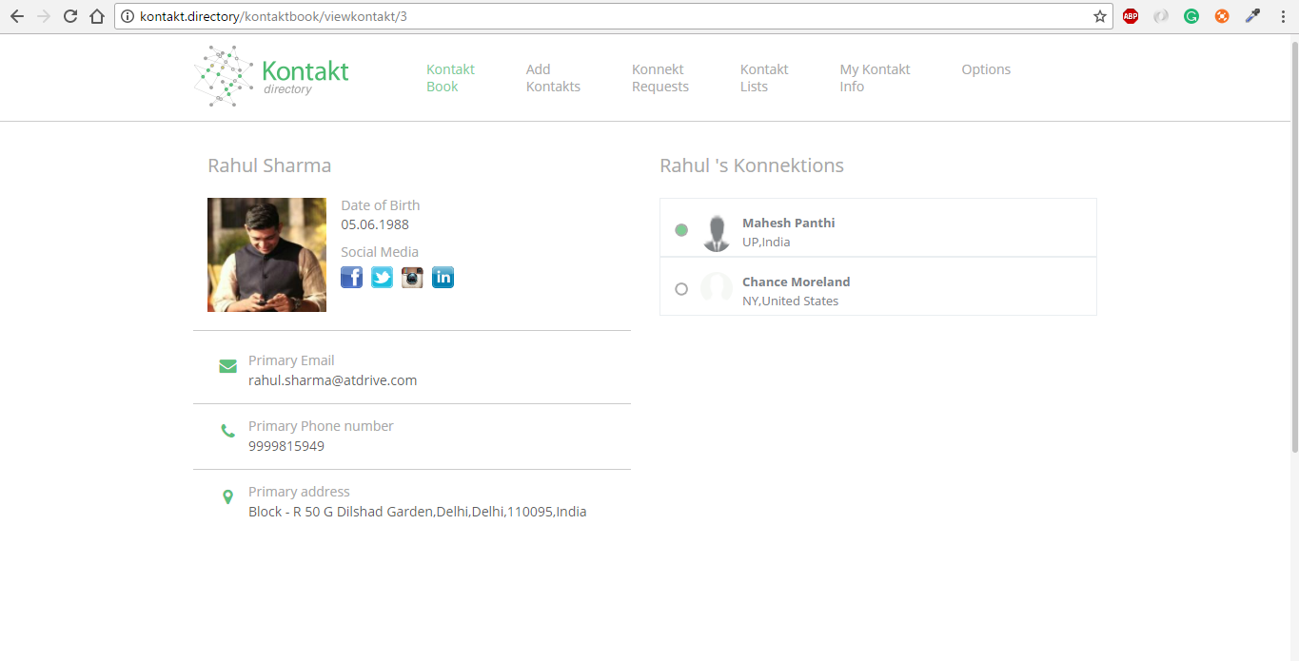Open the Options menu
1299x661 pixels.
click(x=986, y=69)
